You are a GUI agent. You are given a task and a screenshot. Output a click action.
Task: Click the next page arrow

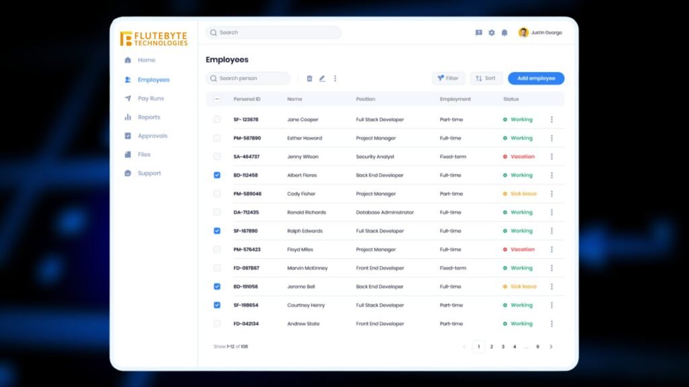click(x=551, y=347)
